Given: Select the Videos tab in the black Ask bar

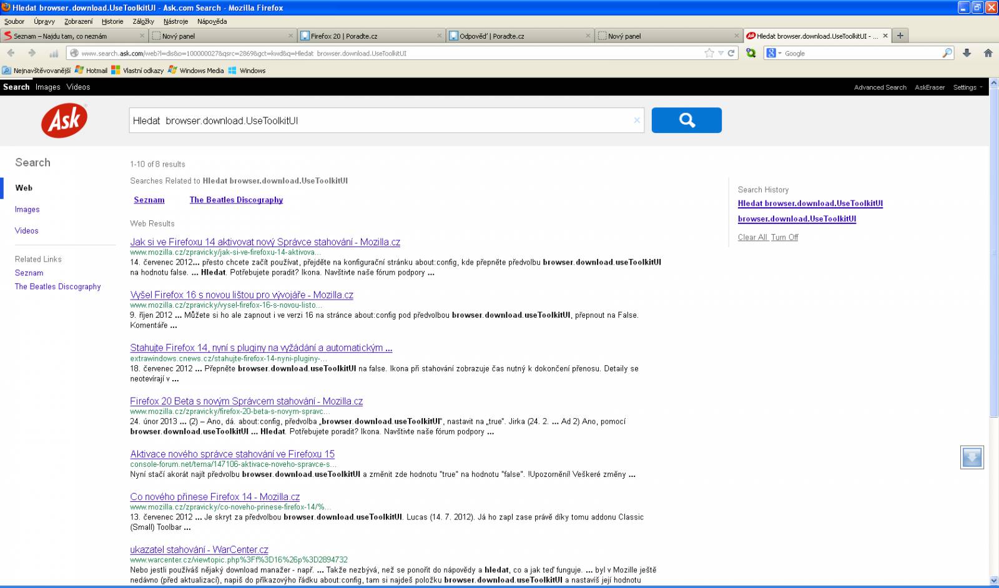Looking at the screenshot, I should [79, 87].
